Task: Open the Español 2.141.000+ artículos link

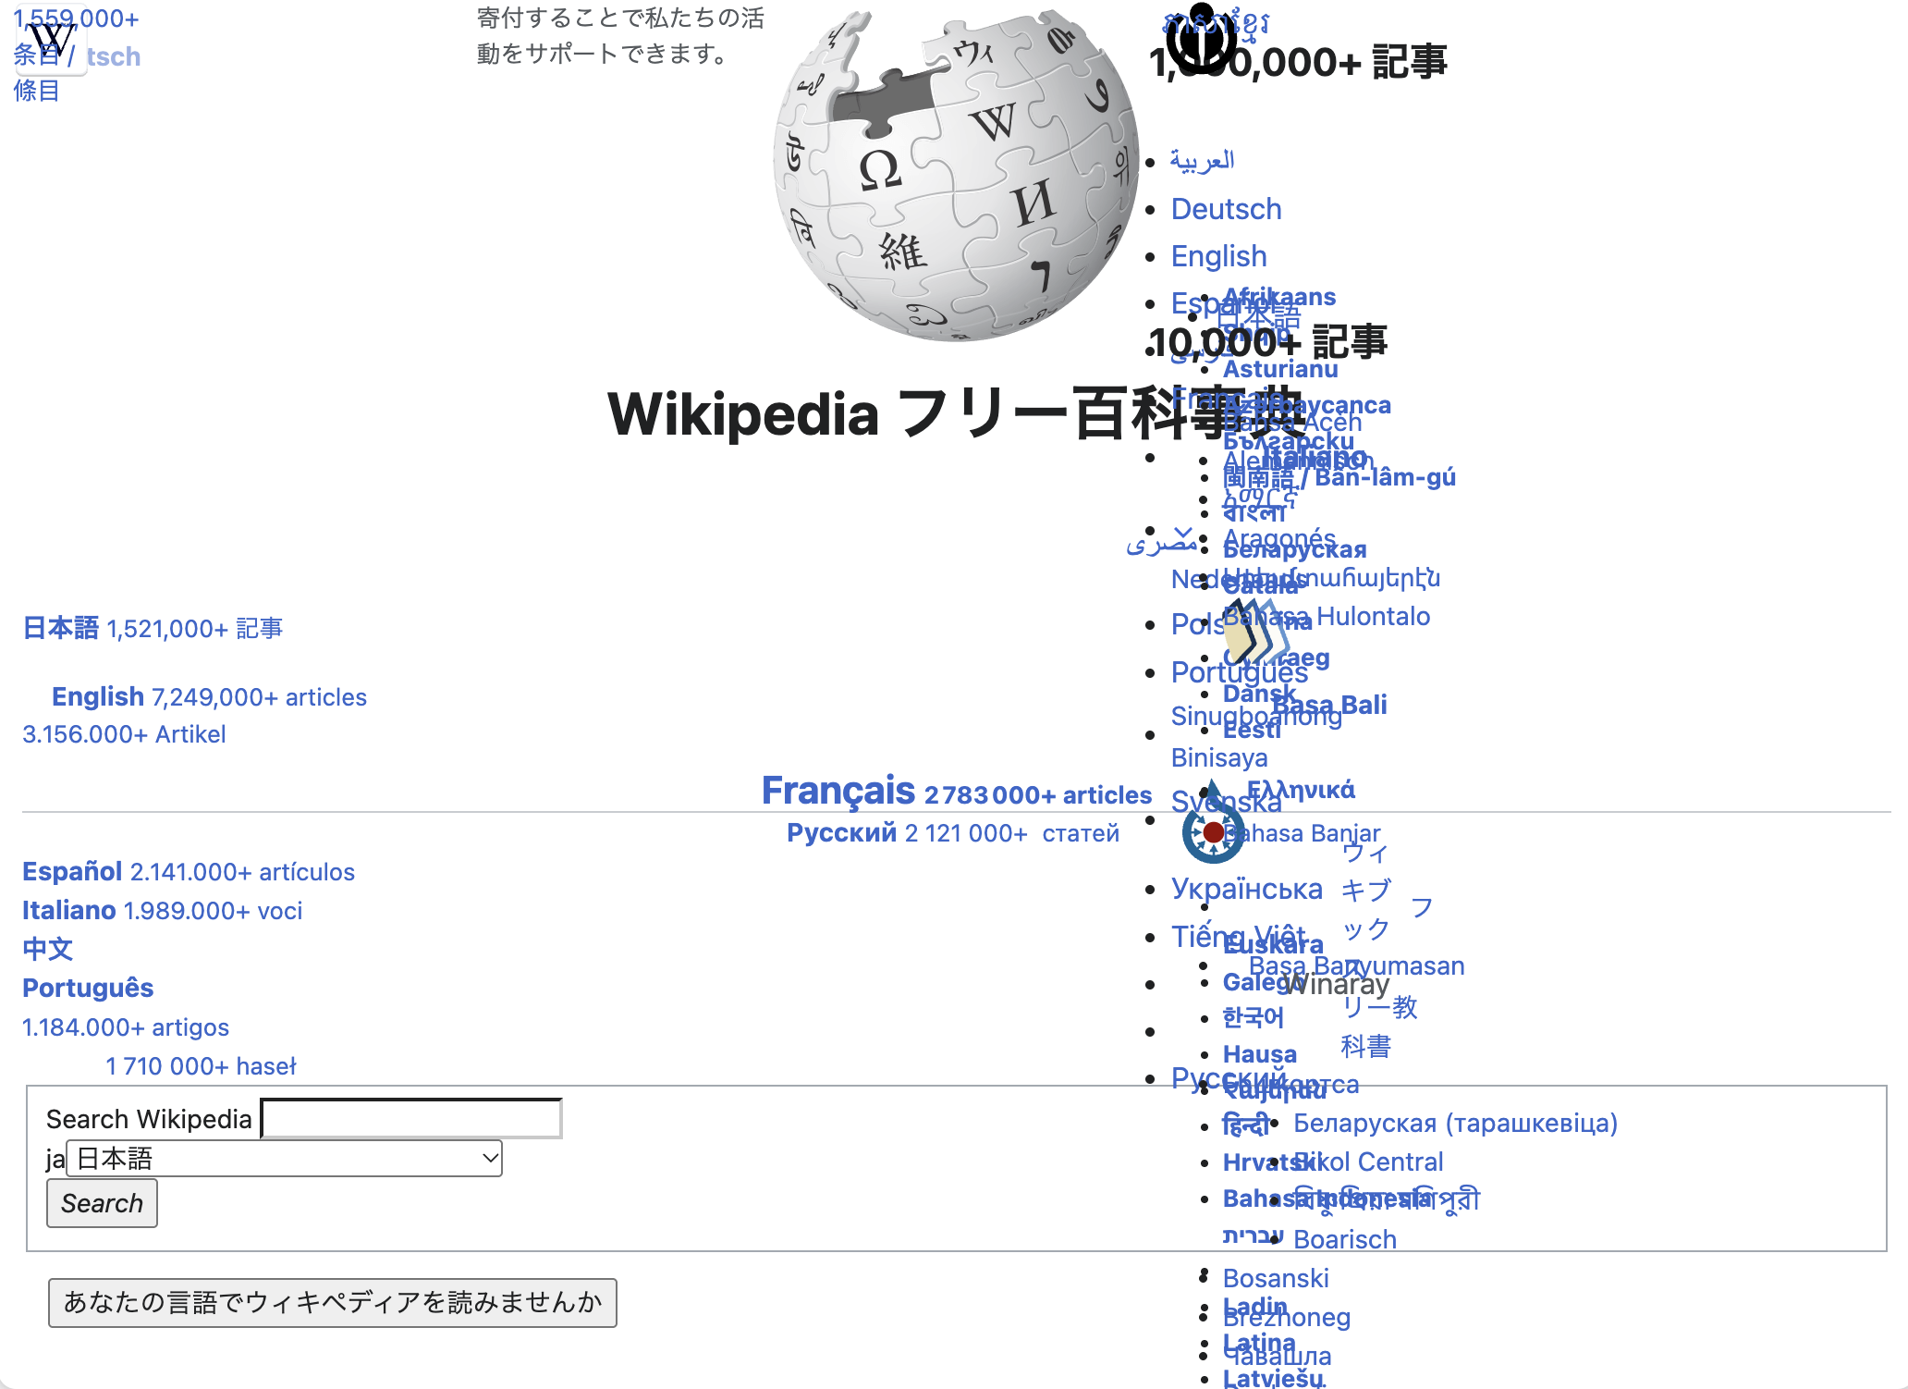Action: [189, 871]
